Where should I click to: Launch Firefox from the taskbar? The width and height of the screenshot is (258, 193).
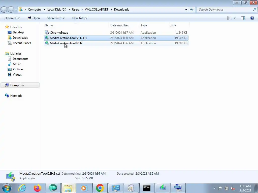coord(38,188)
